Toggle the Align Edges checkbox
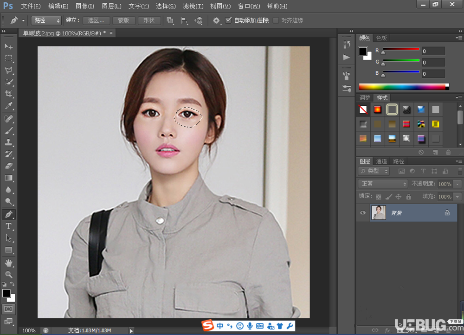 276,20
